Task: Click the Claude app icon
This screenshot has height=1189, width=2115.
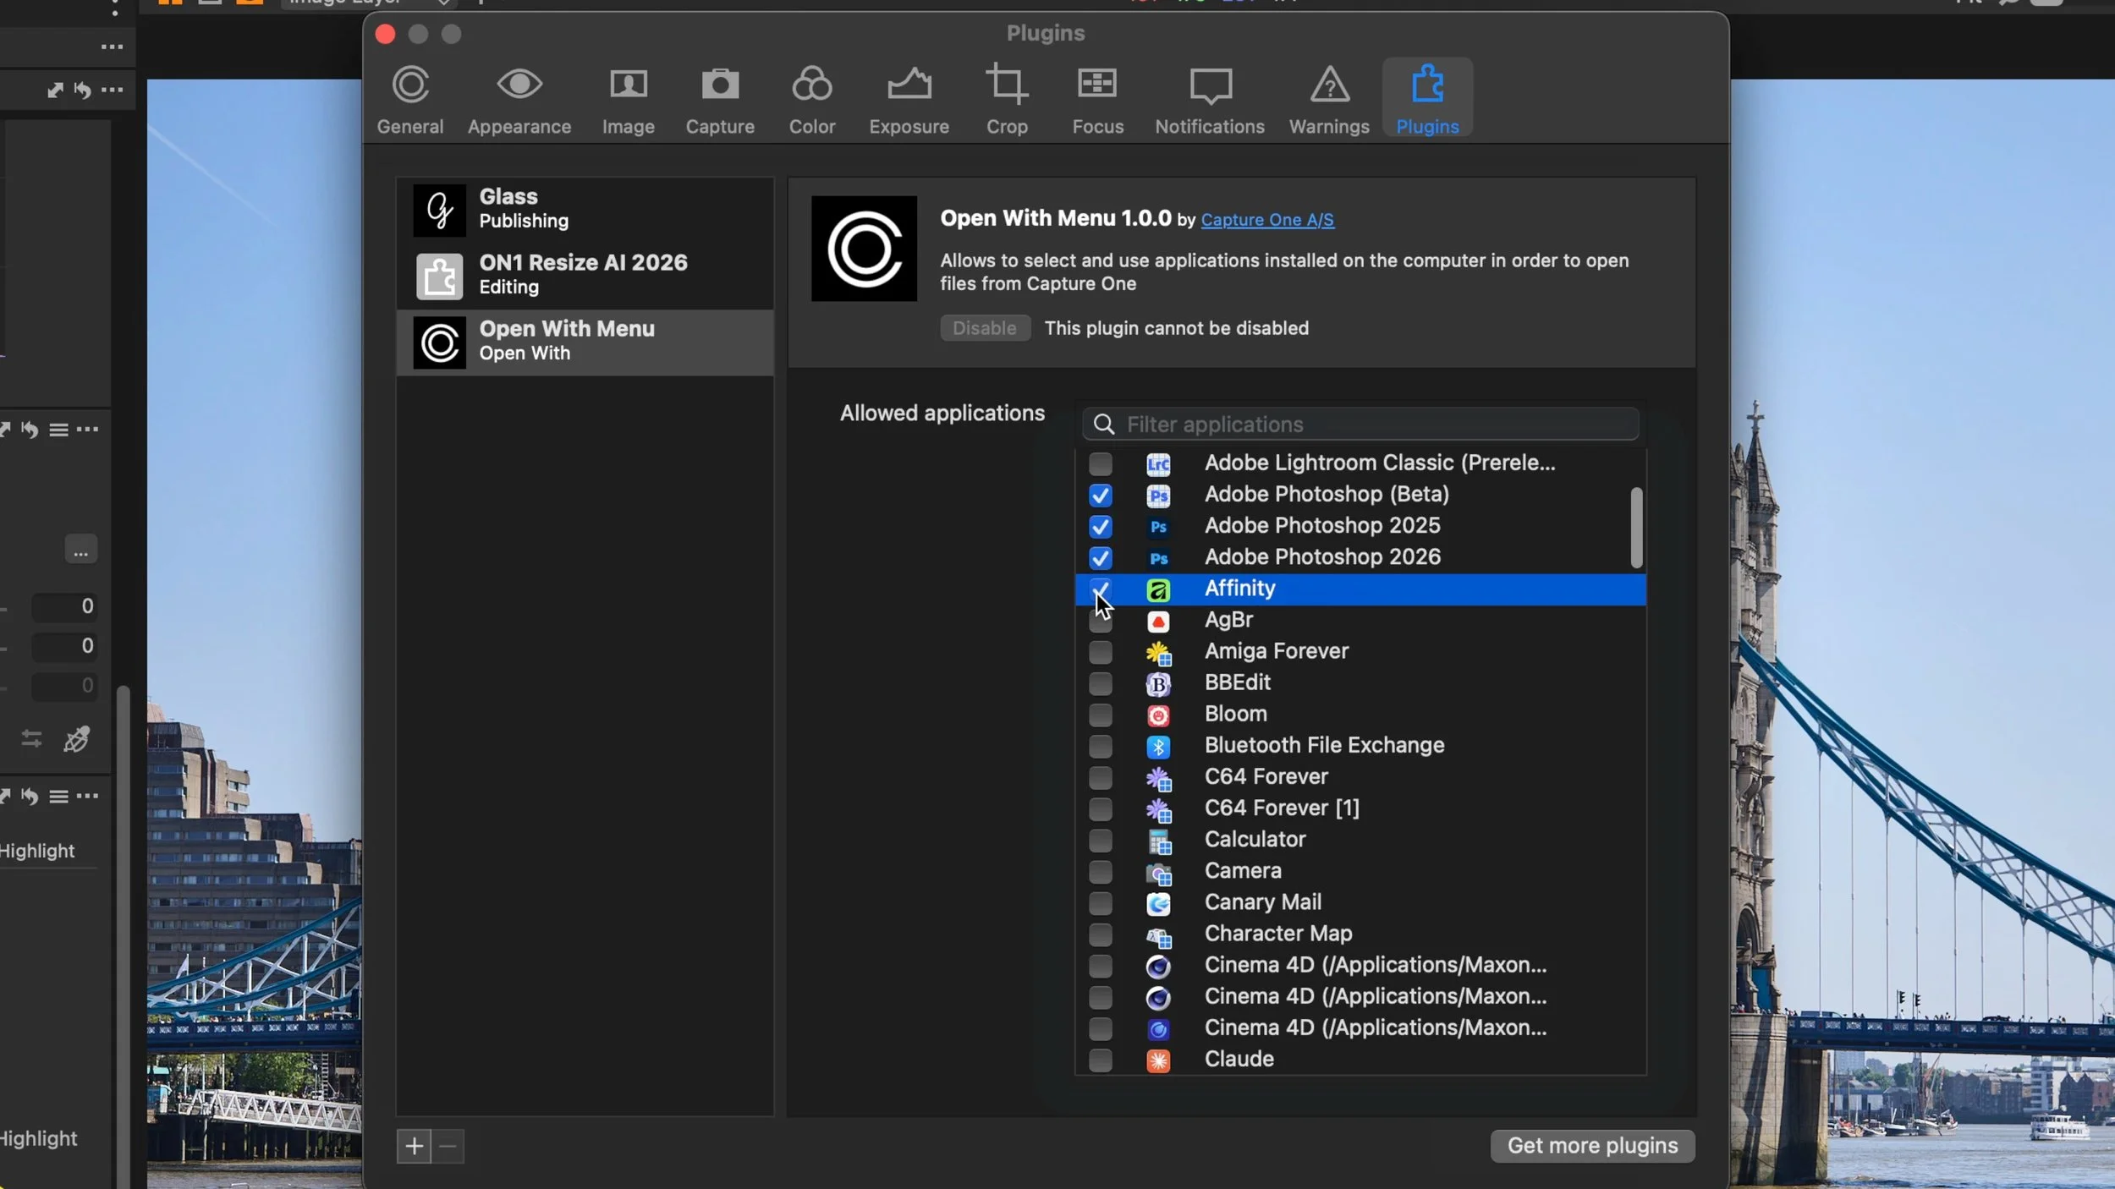Action: coord(1158,1060)
